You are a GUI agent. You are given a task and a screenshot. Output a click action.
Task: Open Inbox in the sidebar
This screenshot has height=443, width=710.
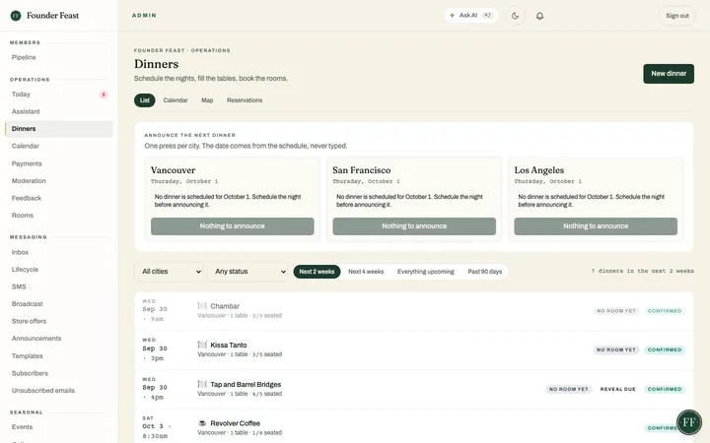[x=59, y=252]
